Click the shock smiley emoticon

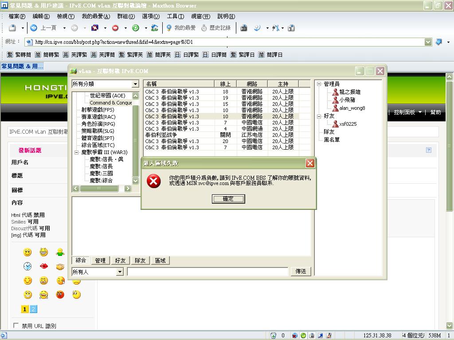tap(77, 295)
